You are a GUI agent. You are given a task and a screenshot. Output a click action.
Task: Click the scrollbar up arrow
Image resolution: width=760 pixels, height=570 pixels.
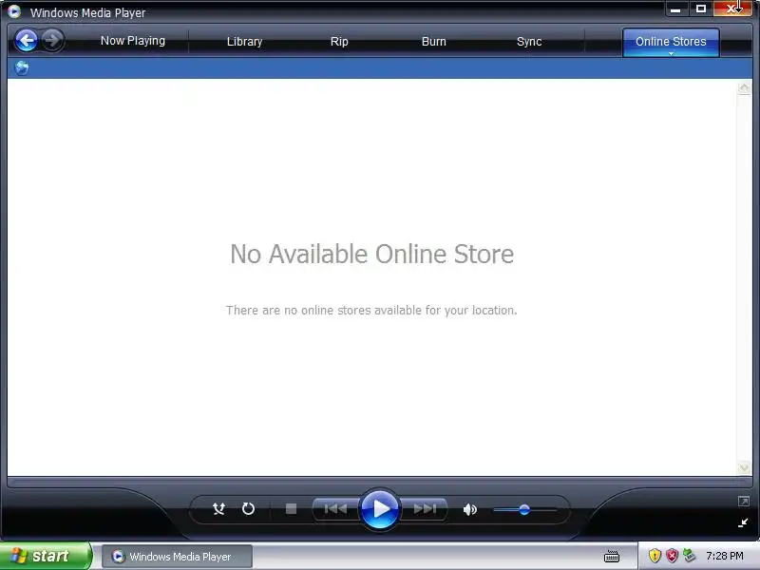pos(744,87)
